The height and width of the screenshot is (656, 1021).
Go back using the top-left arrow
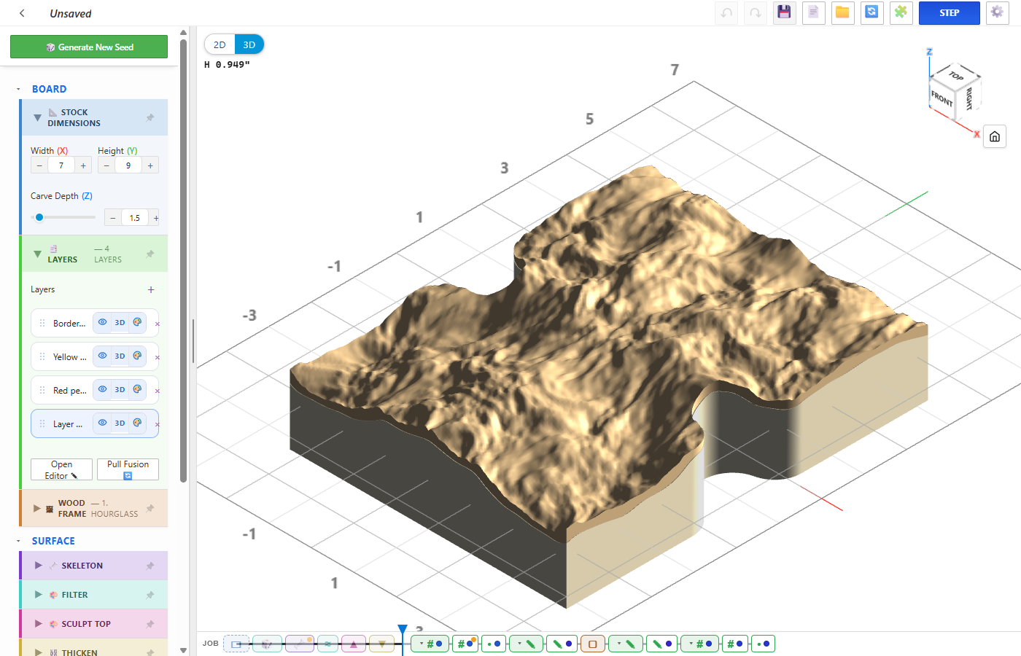point(22,13)
